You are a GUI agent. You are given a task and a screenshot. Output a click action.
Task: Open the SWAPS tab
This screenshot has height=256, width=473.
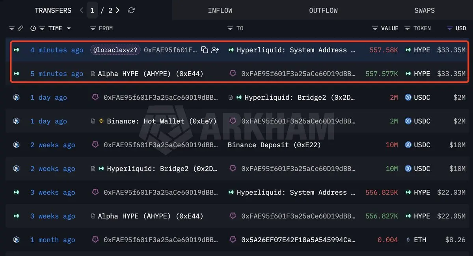click(x=425, y=10)
